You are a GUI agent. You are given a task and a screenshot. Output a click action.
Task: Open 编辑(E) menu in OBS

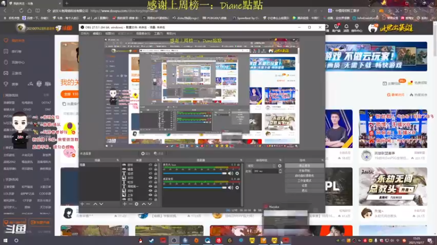(97, 34)
